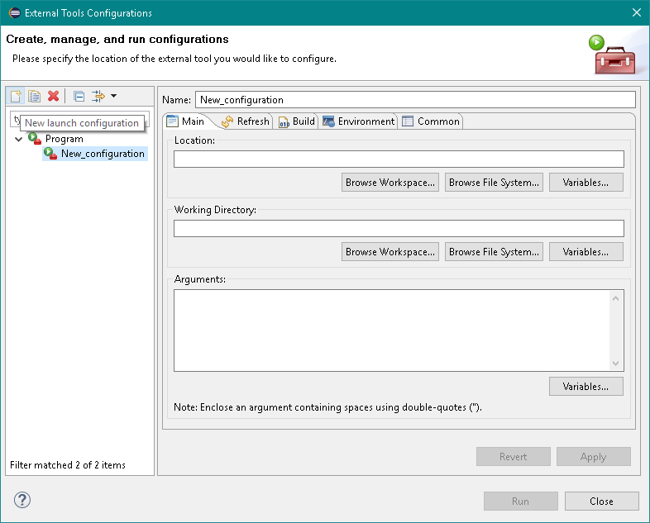Open the filter launch configurations dropdown
This screenshot has width=650, height=523.
point(113,96)
